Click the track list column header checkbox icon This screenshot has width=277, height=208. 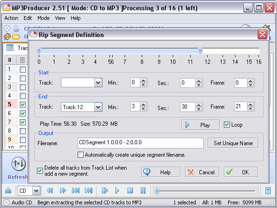point(22,60)
